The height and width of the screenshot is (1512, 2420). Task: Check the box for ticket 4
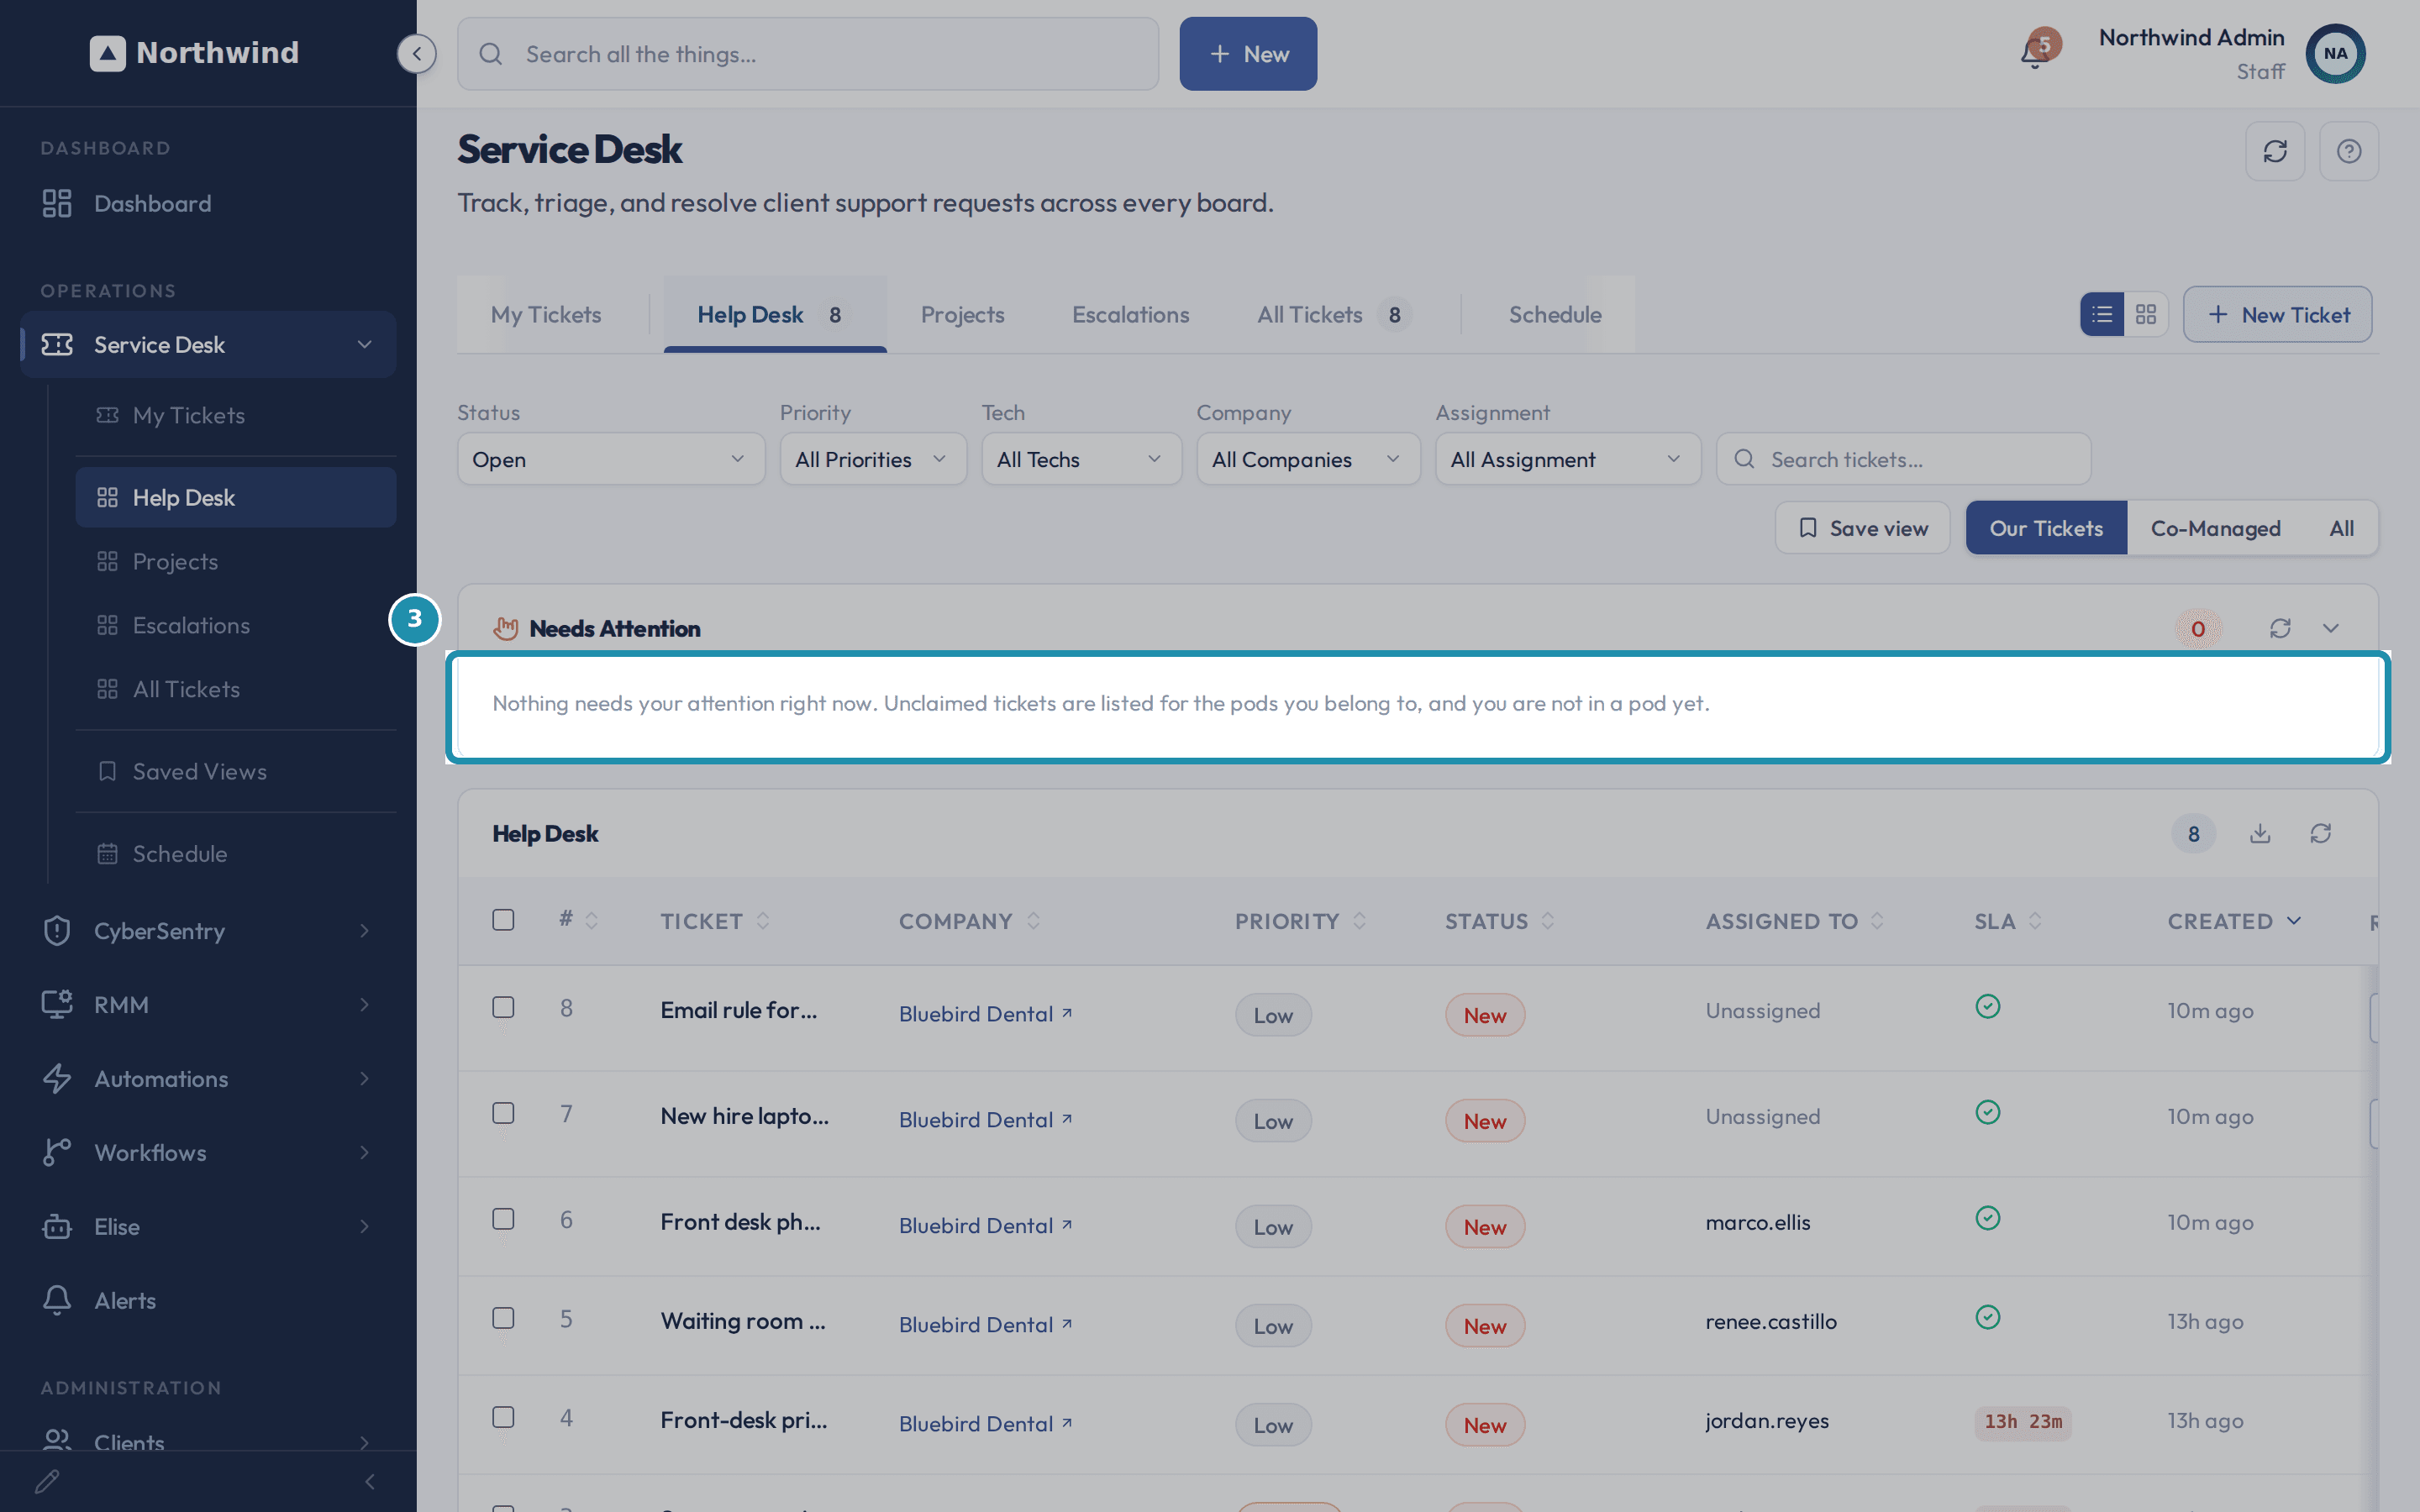tap(503, 1417)
